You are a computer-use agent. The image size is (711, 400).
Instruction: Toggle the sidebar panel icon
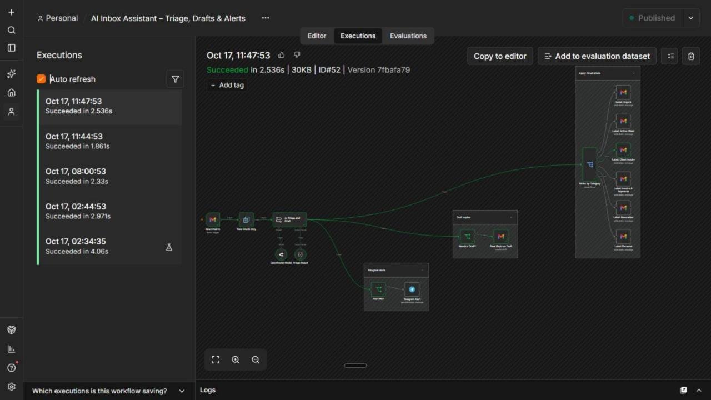pos(11,48)
